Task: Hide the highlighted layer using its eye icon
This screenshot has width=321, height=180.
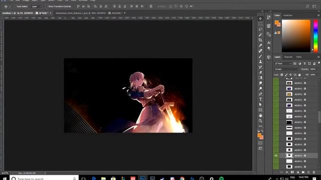Action: [276, 155]
